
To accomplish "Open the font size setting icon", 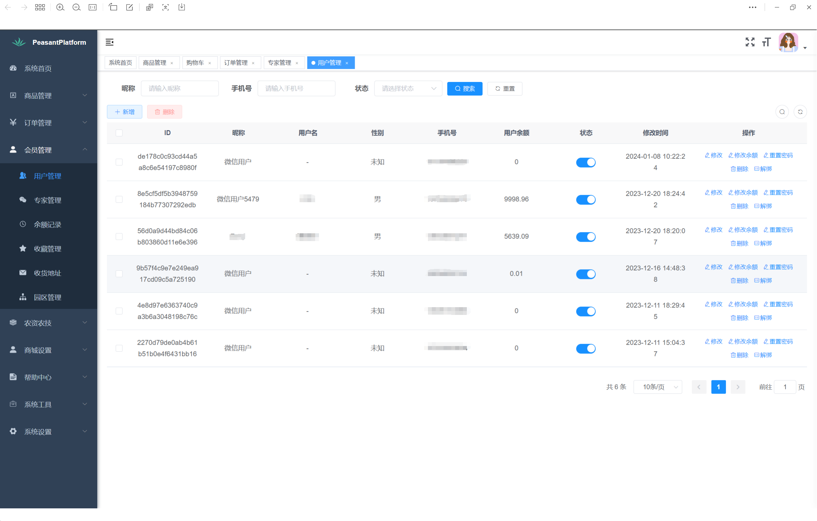I will 766,42.
